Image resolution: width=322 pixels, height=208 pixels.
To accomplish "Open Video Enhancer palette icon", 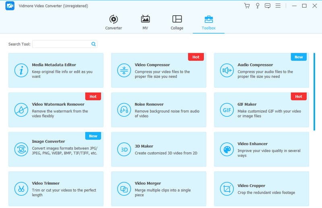I will point(226,149).
